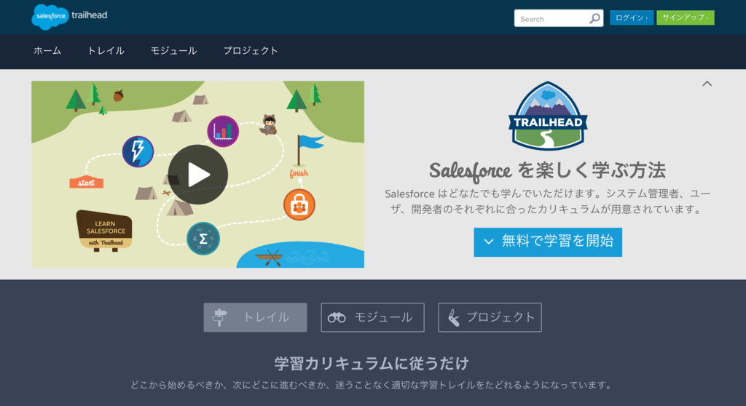Click the canoe on the lake
The height and width of the screenshot is (406, 746).
tap(270, 258)
